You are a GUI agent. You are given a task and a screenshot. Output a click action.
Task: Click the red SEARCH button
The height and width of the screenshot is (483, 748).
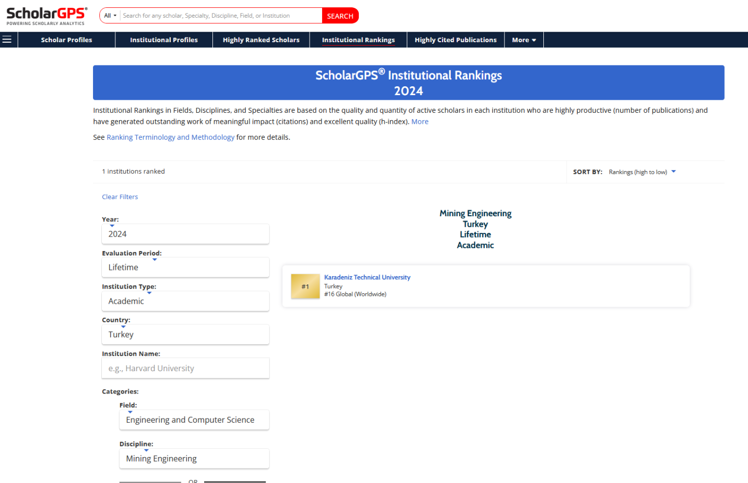[x=340, y=16]
